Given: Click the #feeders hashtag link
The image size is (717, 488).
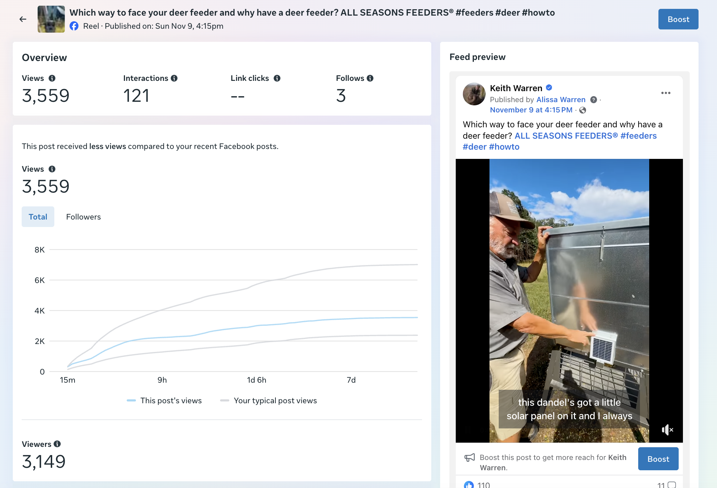Looking at the screenshot, I should point(638,136).
